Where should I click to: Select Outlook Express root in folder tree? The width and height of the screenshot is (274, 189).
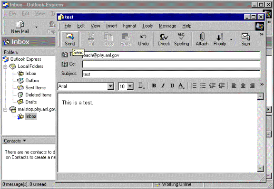click(26, 59)
